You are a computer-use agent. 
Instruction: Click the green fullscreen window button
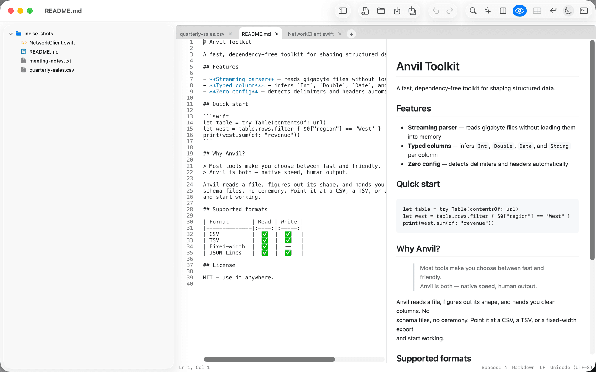coord(30,11)
